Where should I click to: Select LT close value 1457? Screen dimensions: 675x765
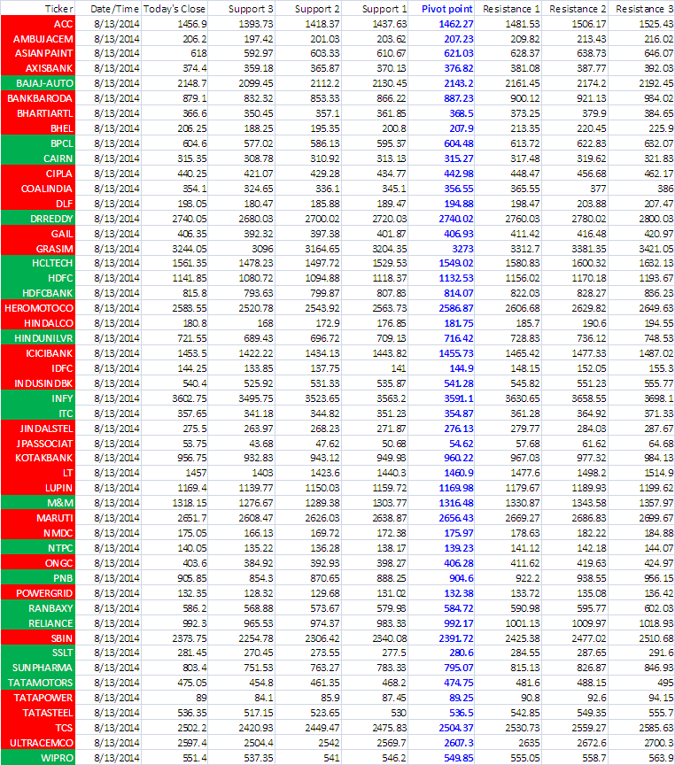click(196, 473)
